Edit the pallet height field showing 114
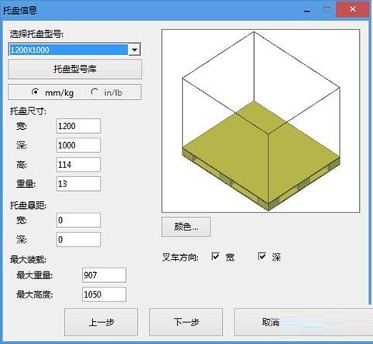The width and height of the screenshot is (373, 344). click(78, 165)
